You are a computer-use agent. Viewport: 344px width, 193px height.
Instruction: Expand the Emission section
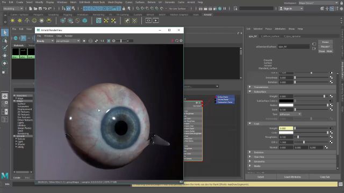click(249, 152)
